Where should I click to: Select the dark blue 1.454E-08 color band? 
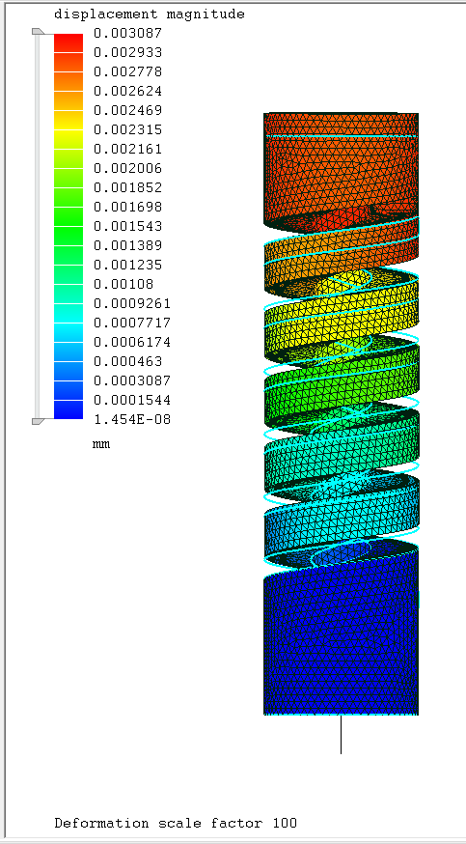[69, 409]
